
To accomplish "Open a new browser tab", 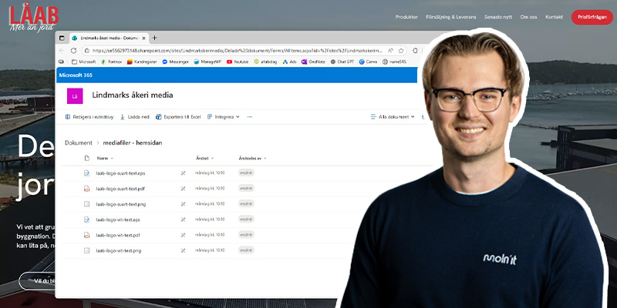I will 155,38.
